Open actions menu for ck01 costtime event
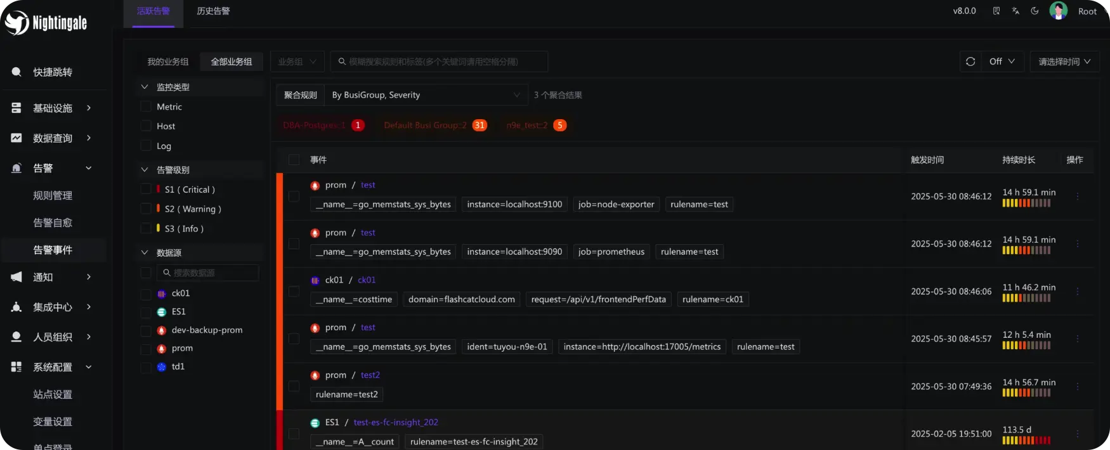 tap(1077, 292)
